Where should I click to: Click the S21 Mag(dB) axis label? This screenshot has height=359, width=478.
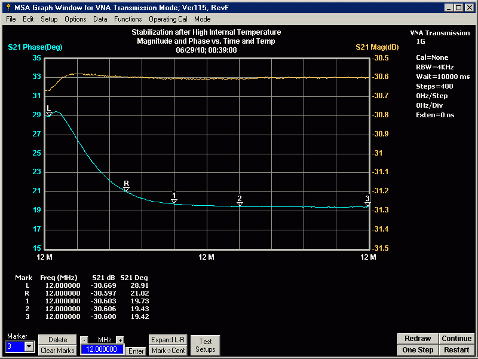377,47
